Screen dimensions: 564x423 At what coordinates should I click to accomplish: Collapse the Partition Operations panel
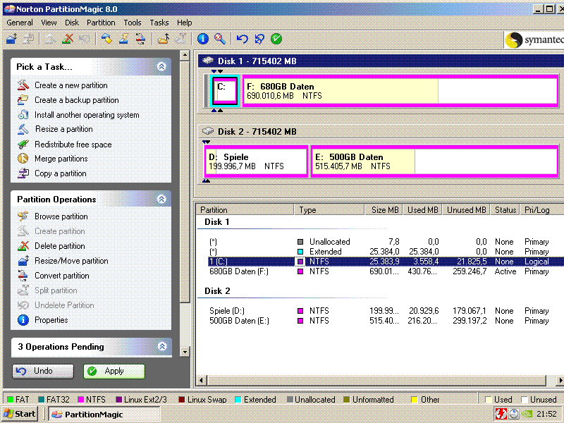point(161,199)
